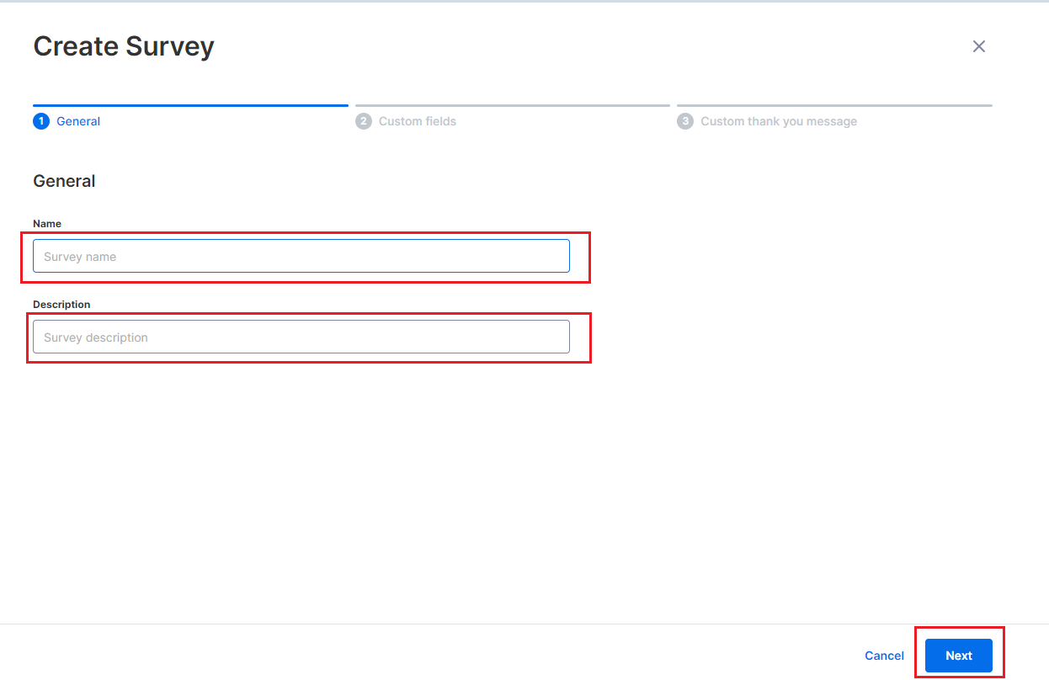Click the Survey name placeholder text
The image size is (1049, 680).
pos(80,256)
